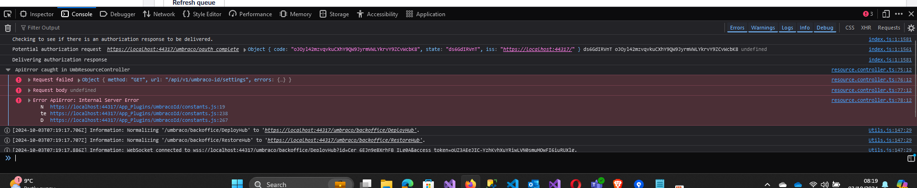Open constants.js:238 stack link
Image resolution: width=917 pixels, height=188 pixels.
coord(139,114)
